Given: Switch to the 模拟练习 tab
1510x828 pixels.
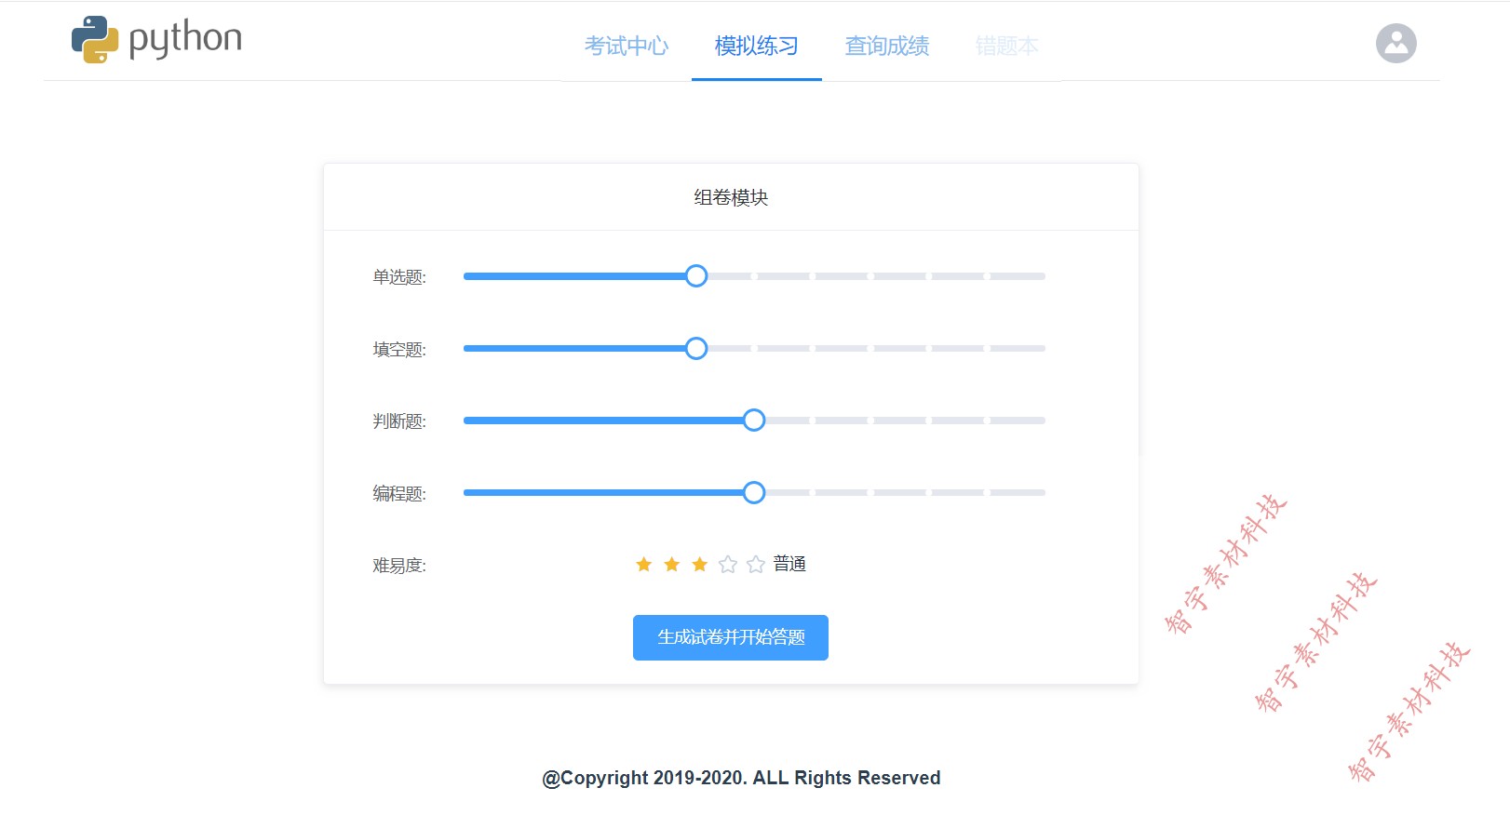Looking at the screenshot, I should click(757, 46).
